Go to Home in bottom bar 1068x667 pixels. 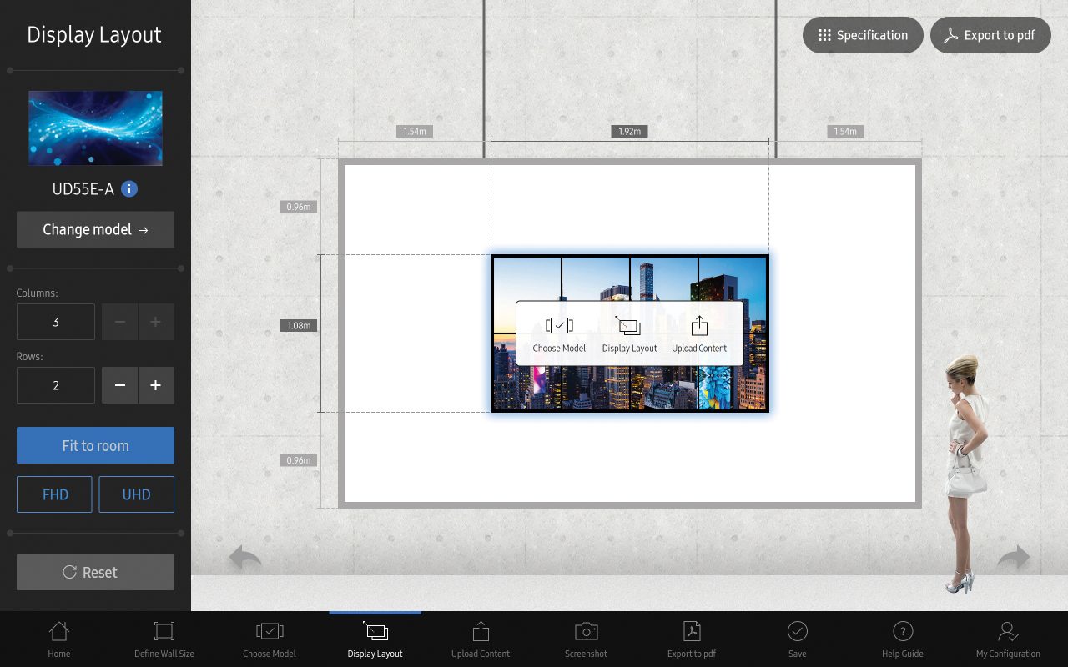click(59, 639)
